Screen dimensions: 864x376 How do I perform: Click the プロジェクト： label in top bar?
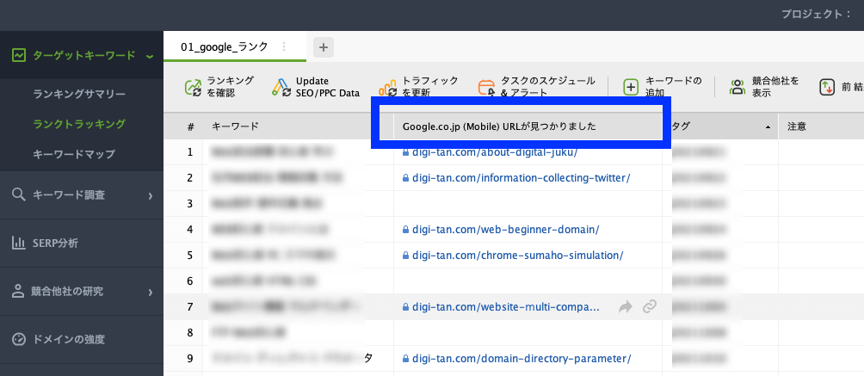coord(816,15)
